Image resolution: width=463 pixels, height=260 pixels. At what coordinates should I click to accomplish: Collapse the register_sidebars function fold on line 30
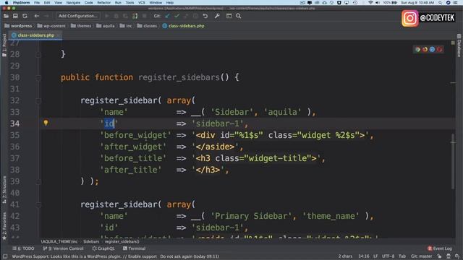[x=38, y=77]
